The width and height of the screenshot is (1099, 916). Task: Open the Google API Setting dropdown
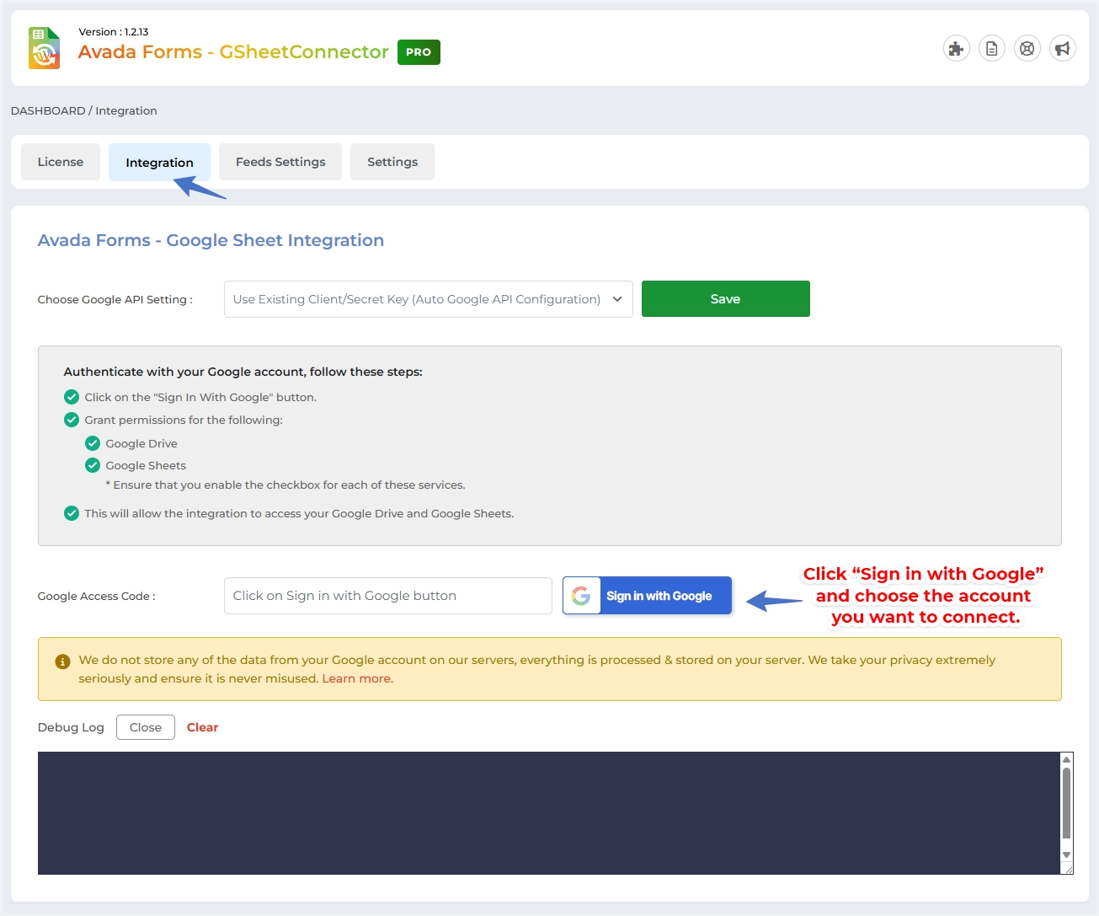coord(428,299)
